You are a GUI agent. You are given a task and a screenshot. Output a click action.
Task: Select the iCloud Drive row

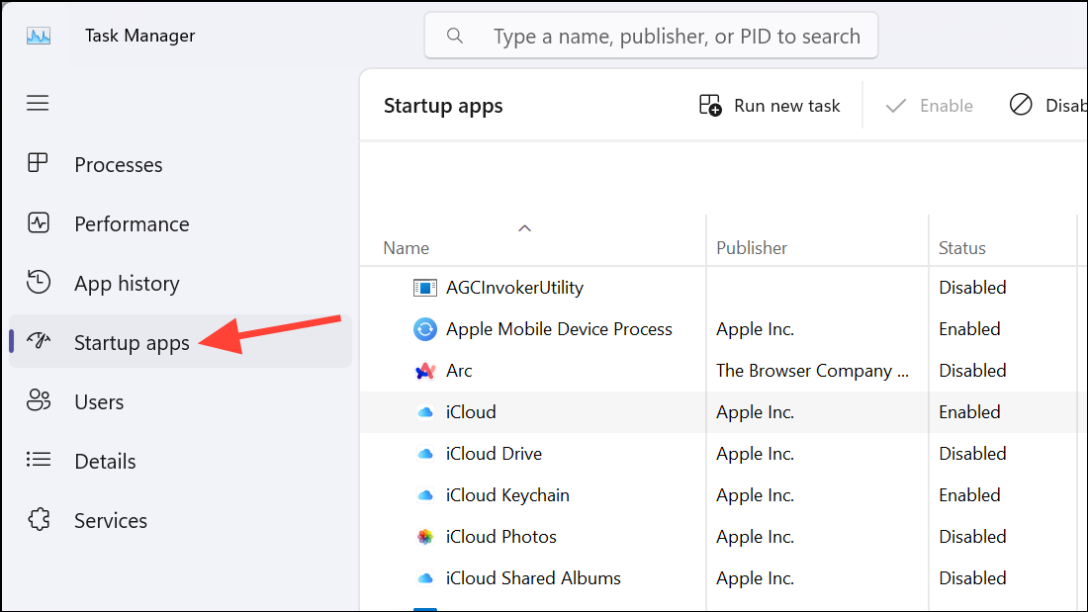[723, 454]
